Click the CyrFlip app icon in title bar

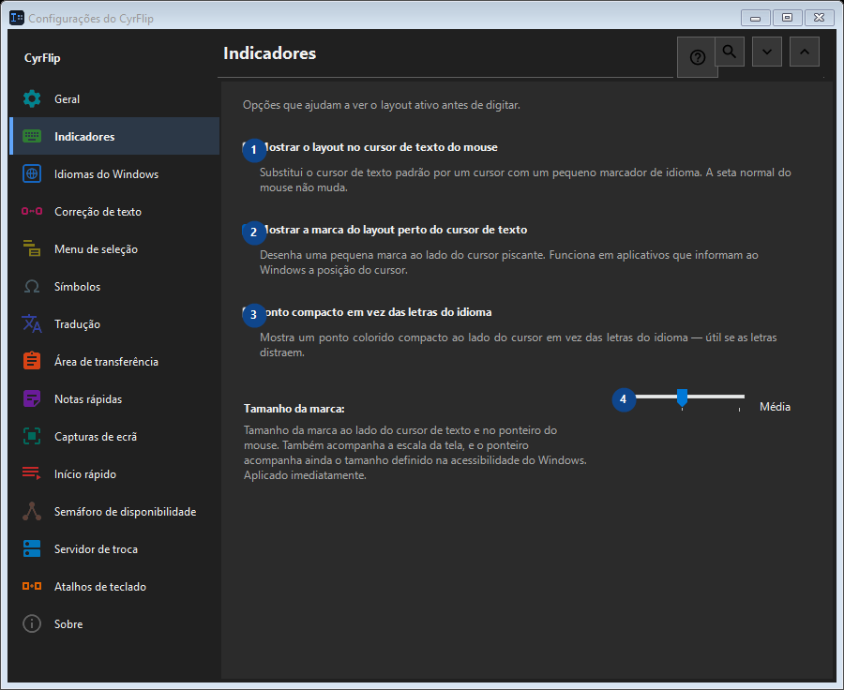pyautogui.click(x=17, y=18)
